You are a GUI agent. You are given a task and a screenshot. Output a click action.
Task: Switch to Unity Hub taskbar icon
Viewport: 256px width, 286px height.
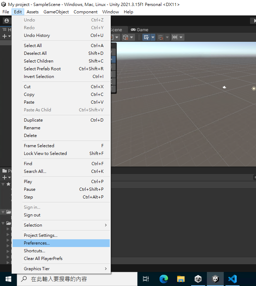(x=198, y=279)
